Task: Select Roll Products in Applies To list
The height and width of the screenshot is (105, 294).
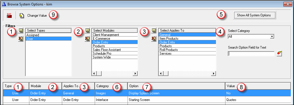Action: pyautogui.click(x=187, y=49)
